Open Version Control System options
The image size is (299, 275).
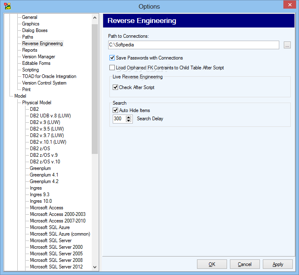(x=44, y=83)
